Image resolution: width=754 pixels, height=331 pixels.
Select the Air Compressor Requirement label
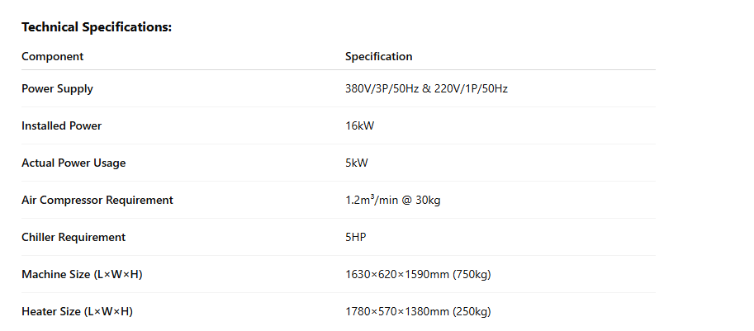[x=97, y=200]
